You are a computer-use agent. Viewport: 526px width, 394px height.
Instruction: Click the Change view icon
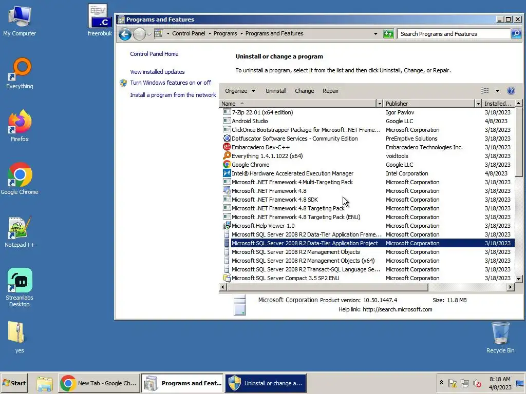coord(485,91)
